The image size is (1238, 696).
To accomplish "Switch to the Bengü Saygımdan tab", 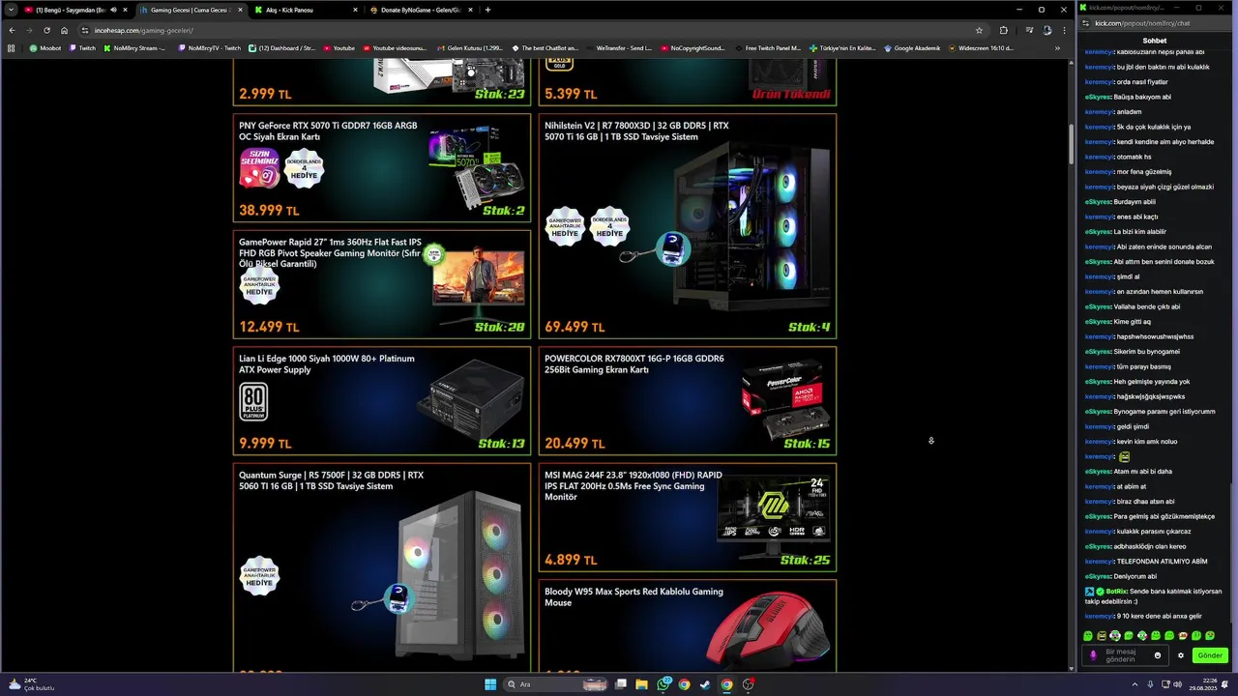I will coord(75,10).
